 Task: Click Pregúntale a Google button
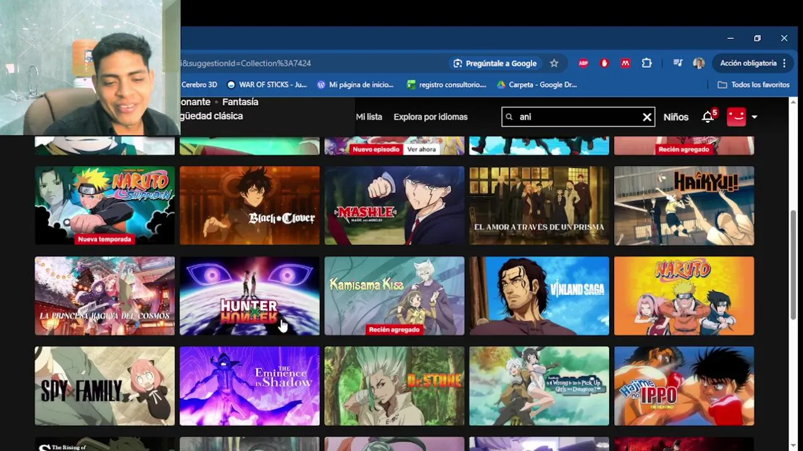(495, 63)
